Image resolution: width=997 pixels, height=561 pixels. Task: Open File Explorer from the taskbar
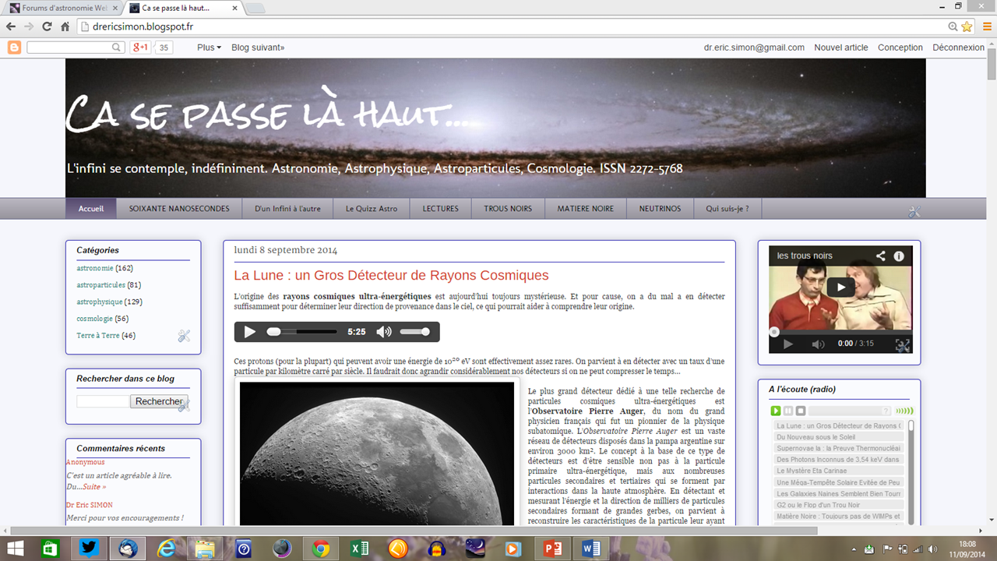coord(205,549)
